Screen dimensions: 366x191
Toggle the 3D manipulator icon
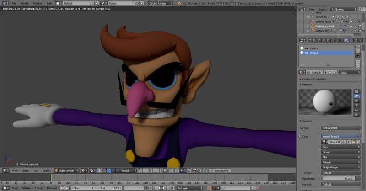104,171
